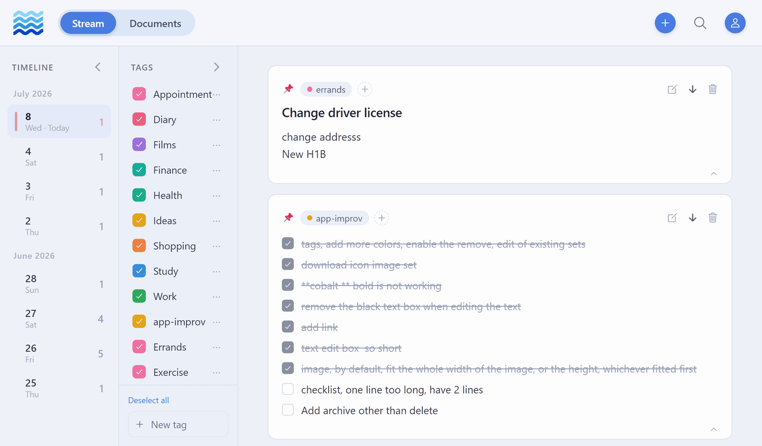Open options dots for Exercise tag
Image resolution: width=762 pixels, height=446 pixels.
pos(217,373)
